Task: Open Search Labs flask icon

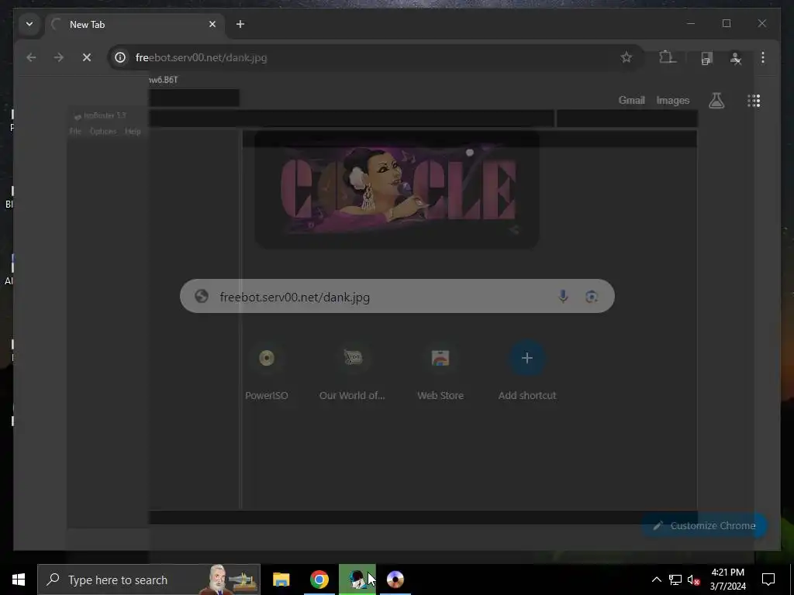Action: (716, 101)
